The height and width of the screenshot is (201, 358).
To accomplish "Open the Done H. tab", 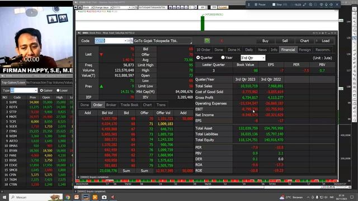I will [234, 50].
